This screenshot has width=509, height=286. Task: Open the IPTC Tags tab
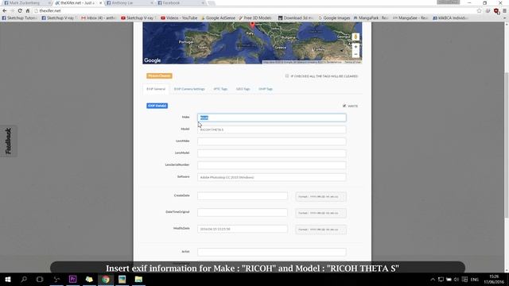[x=220, y=89]
